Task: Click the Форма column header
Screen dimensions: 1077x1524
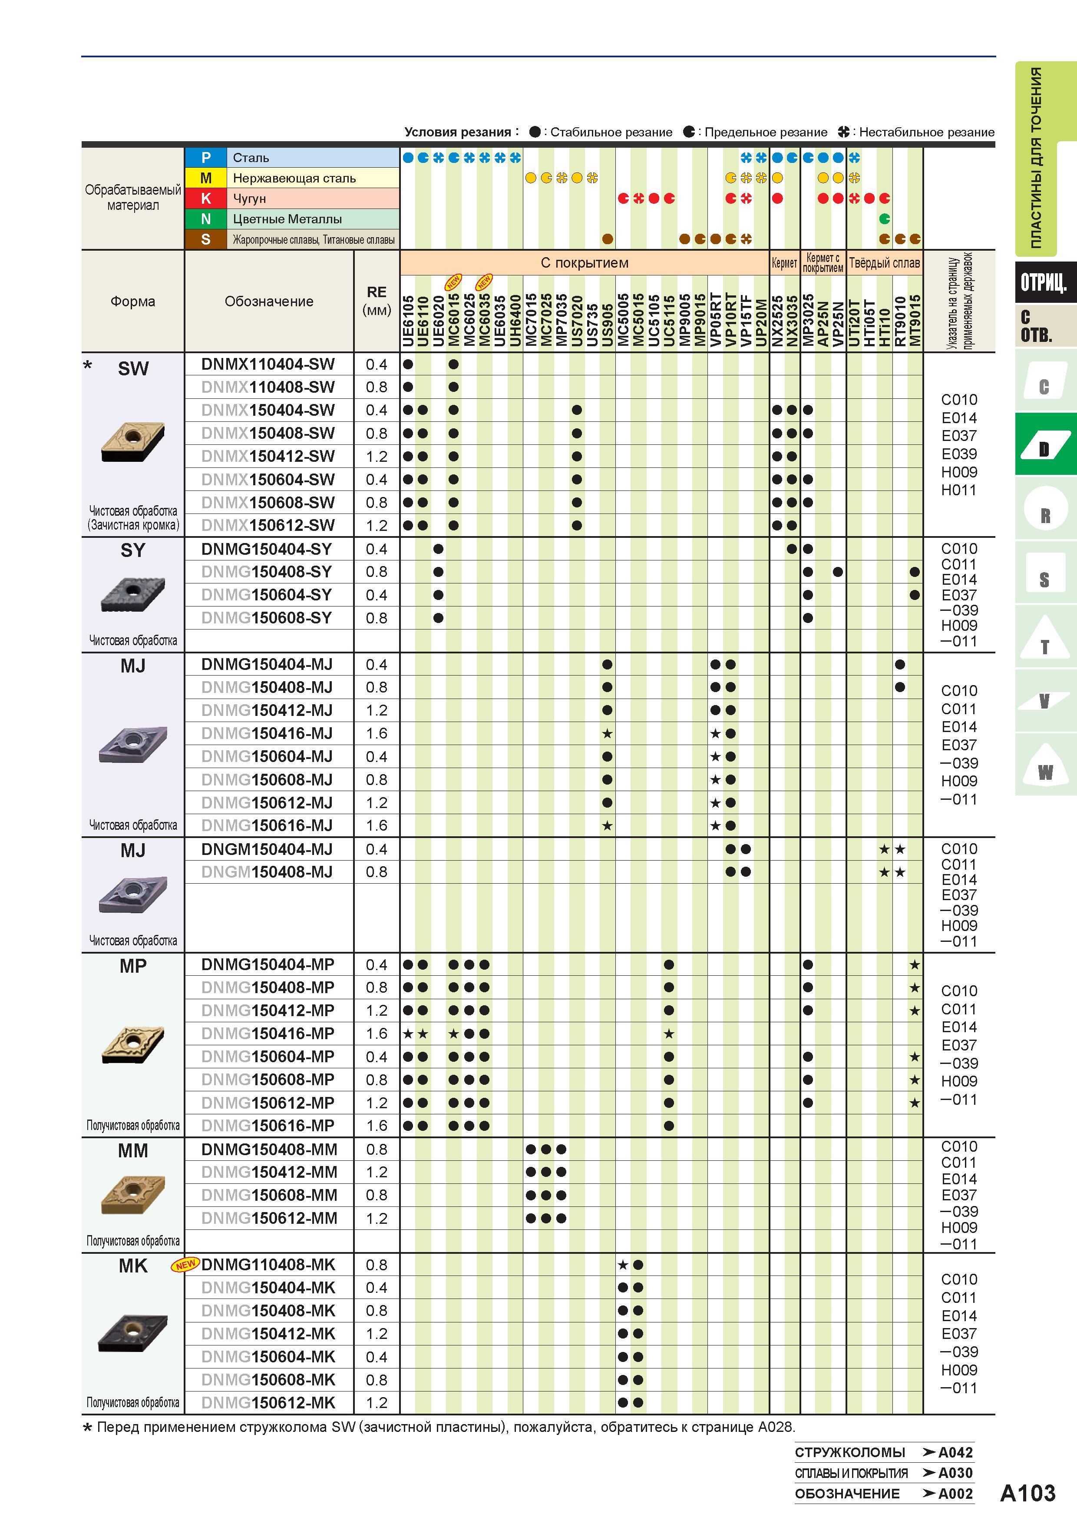Action: 133,301
